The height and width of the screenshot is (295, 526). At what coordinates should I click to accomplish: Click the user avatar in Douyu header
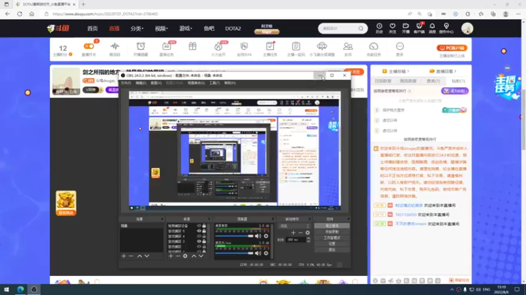(x=467, y=28)
